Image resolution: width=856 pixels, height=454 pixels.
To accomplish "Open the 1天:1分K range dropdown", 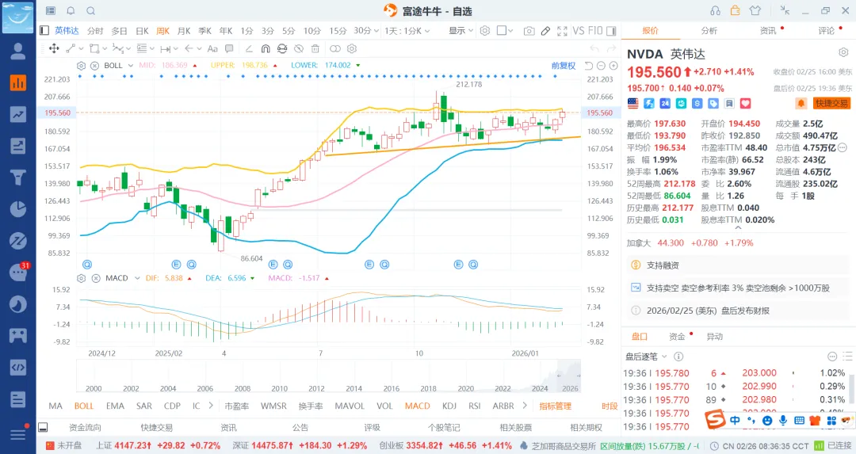I will [407, 31].
